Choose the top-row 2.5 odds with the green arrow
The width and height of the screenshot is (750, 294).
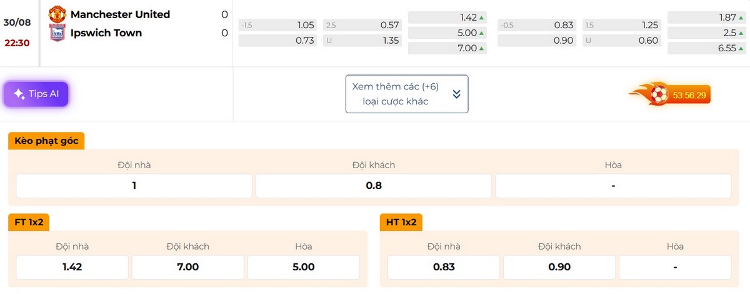coord(706,33)
